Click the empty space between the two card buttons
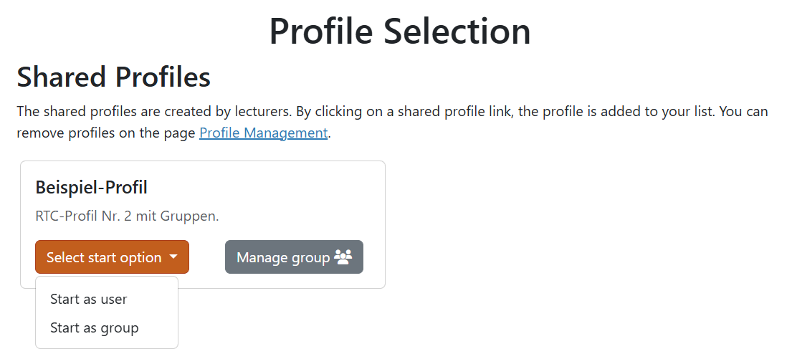 tap(206, 257)
